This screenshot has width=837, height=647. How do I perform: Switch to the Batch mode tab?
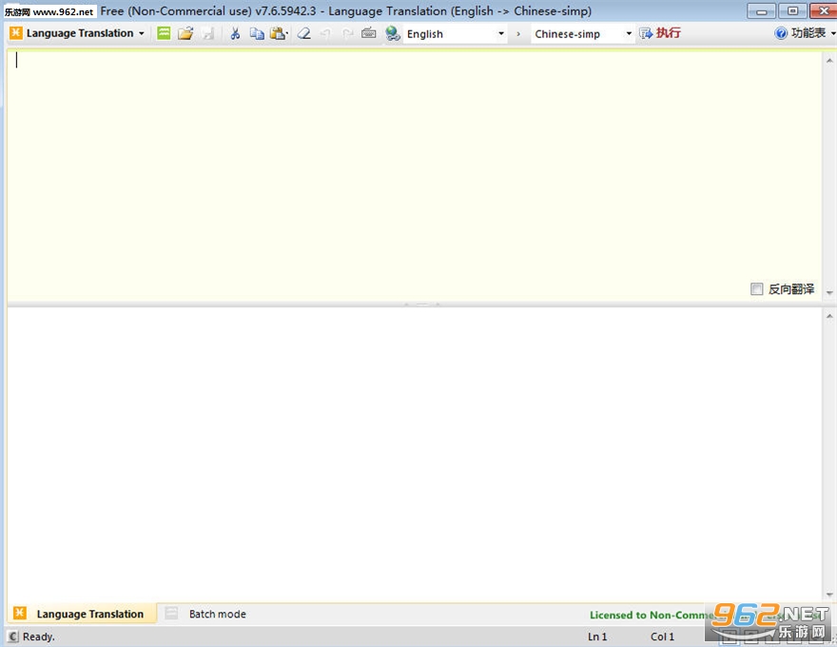click(205, 614)
